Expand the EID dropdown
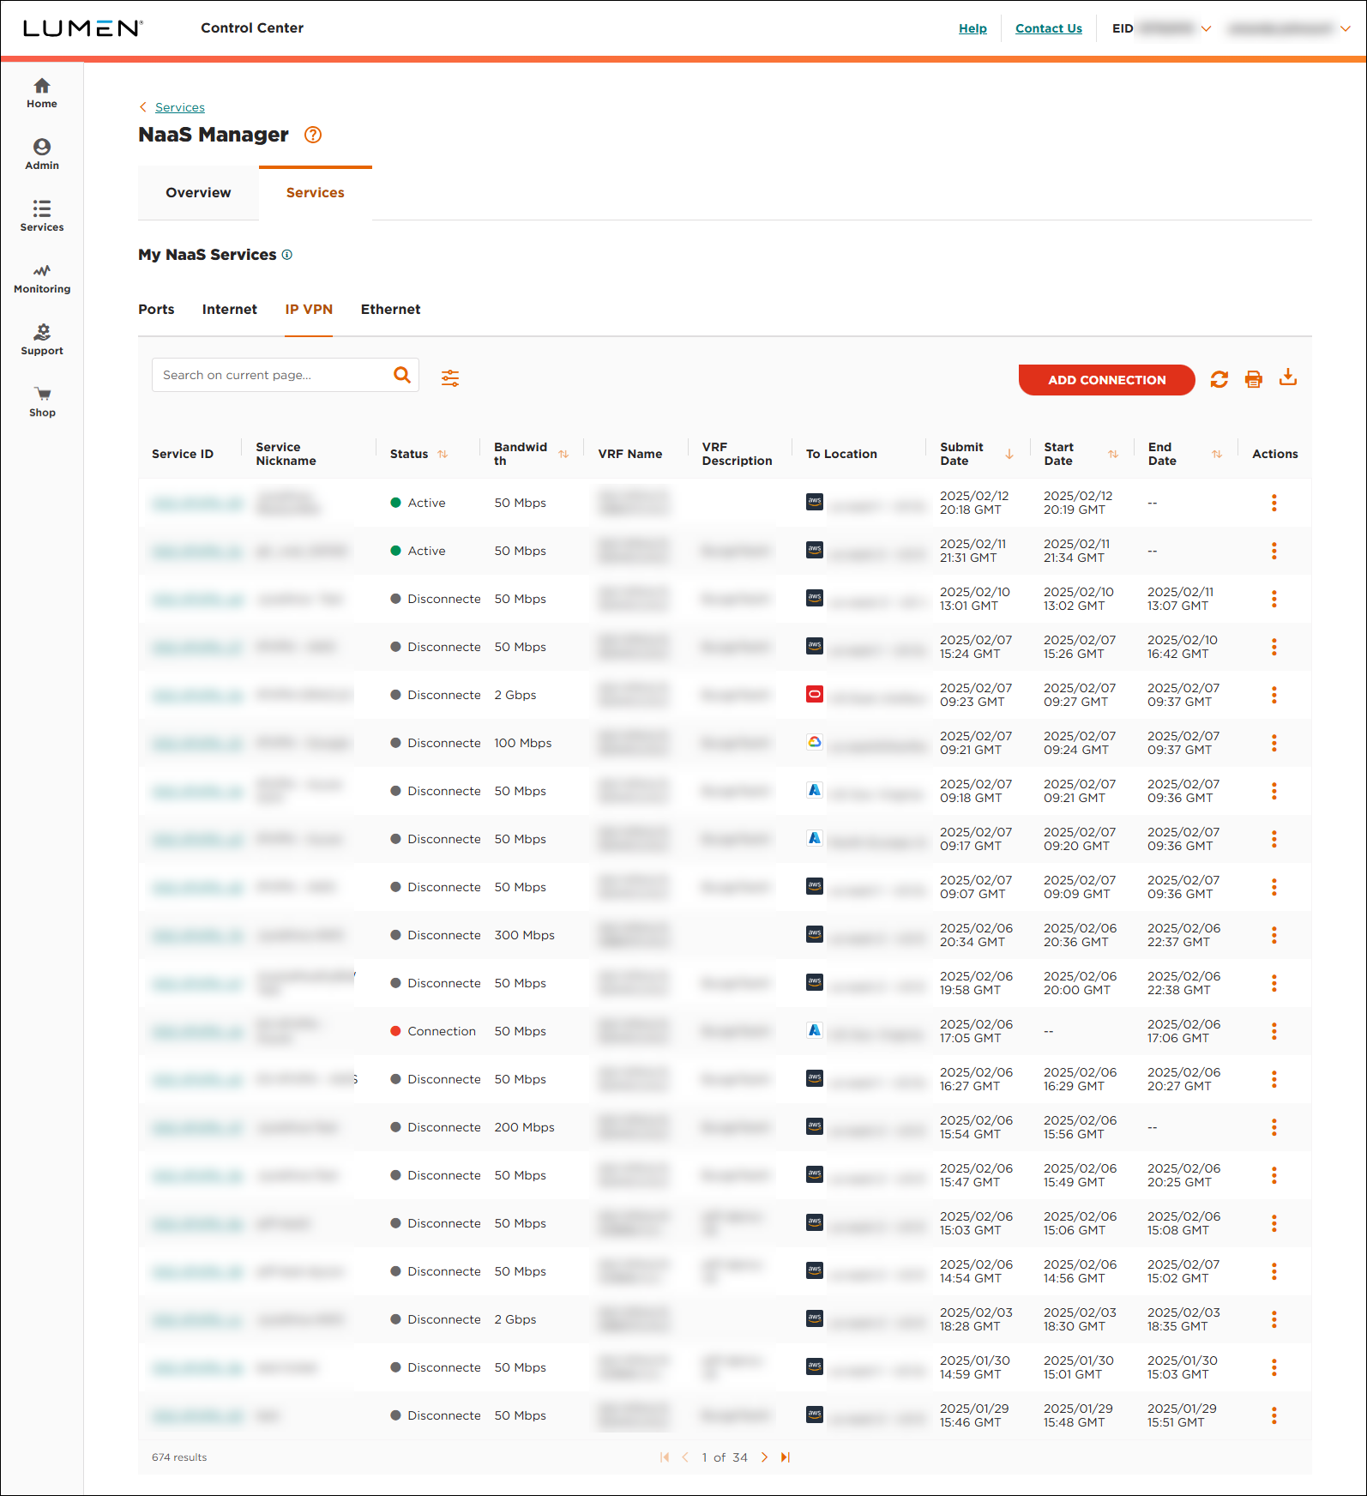 (x=1206, y=28)
